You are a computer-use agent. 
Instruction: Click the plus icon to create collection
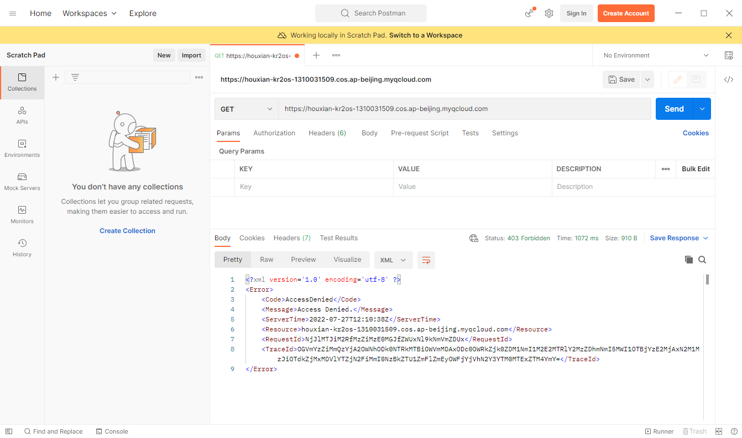tap(56, 77)
